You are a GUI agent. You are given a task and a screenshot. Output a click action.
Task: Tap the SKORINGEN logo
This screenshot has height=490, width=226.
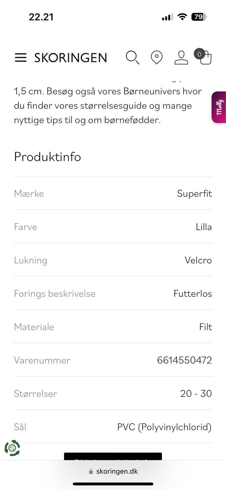70,58
